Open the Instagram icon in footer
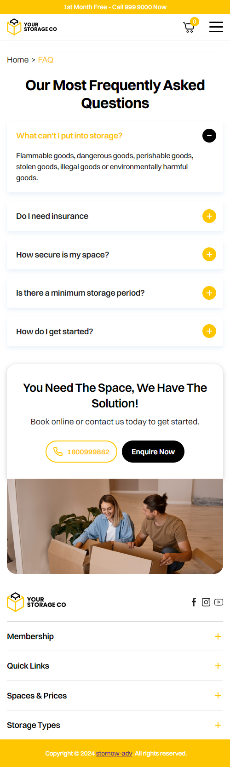Image resolution: width=230 pixels, height=767 pixels. (x=206, y=602)
